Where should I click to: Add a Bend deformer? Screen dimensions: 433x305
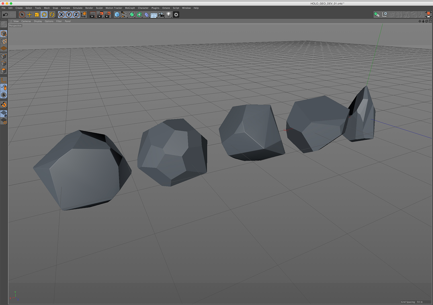coord(146,15)
